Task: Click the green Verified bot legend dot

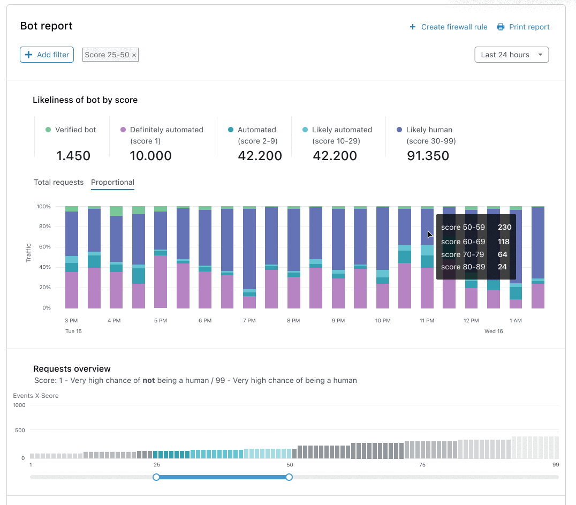Action: click(48, 130)
